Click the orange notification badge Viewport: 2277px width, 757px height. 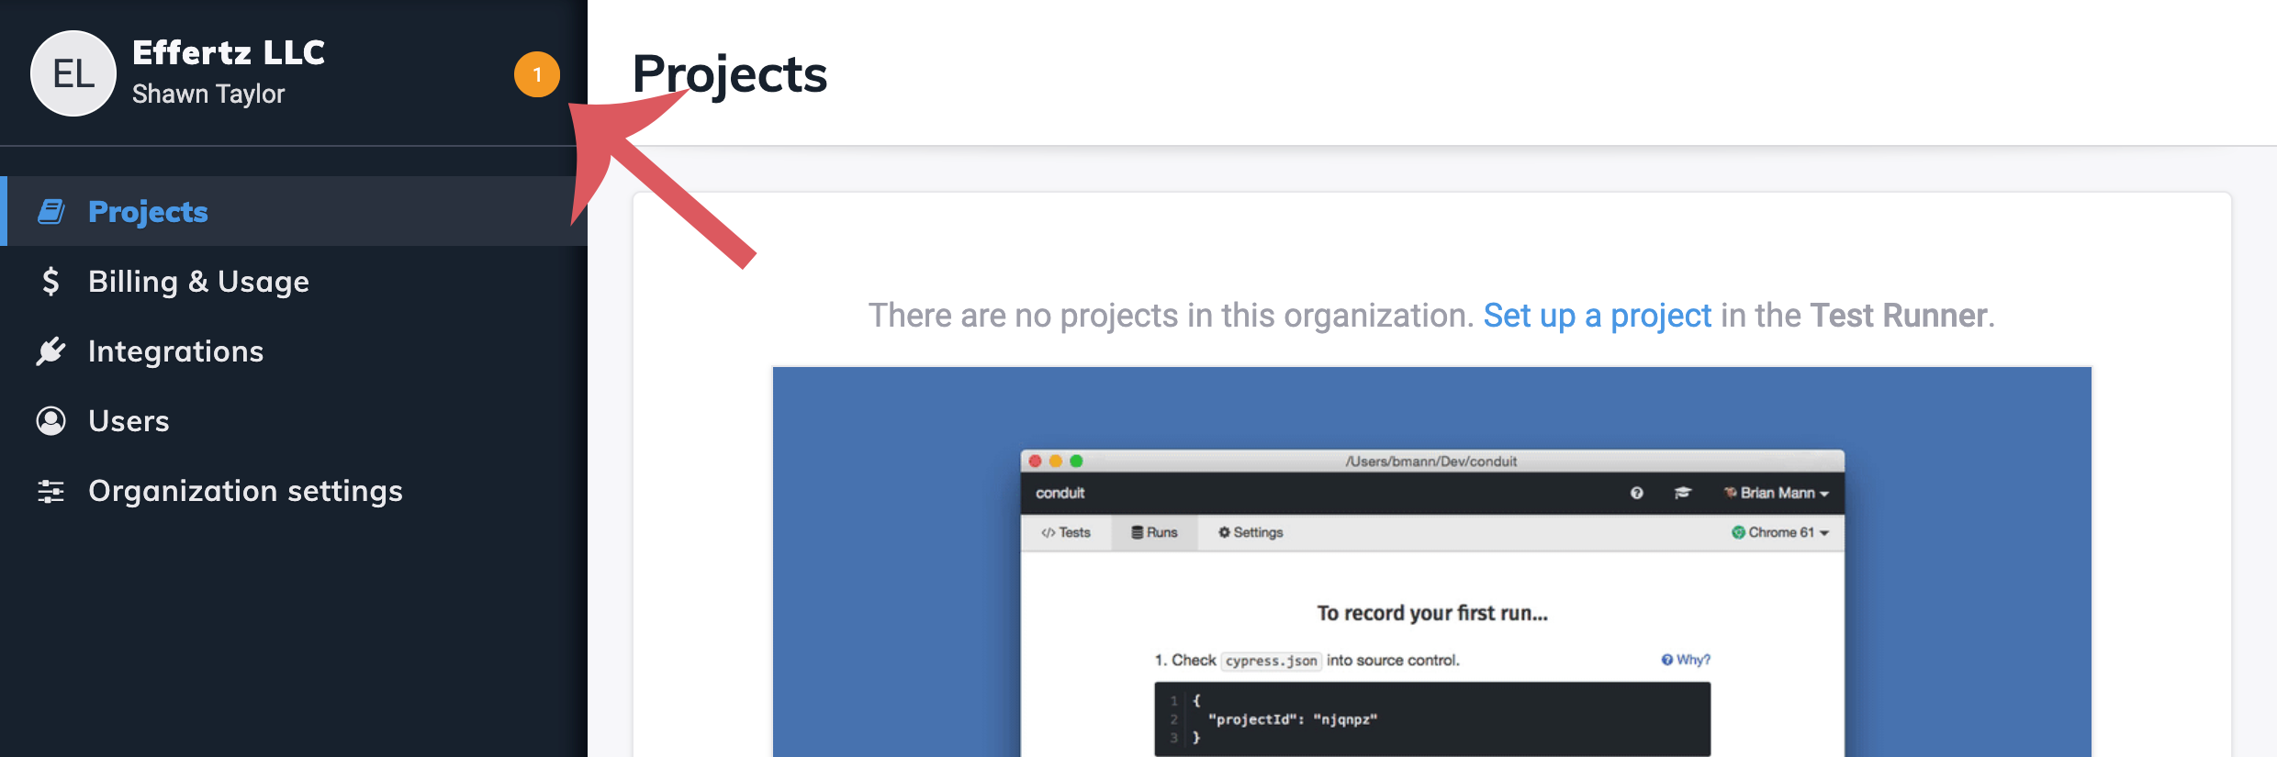537,75
